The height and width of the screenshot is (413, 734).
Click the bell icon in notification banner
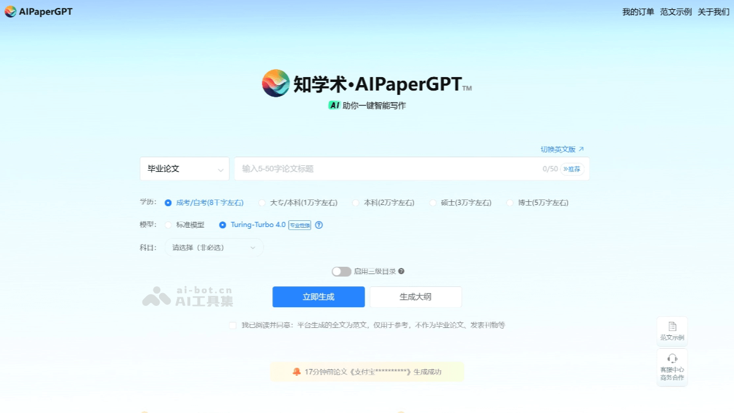tap(297, 371)
